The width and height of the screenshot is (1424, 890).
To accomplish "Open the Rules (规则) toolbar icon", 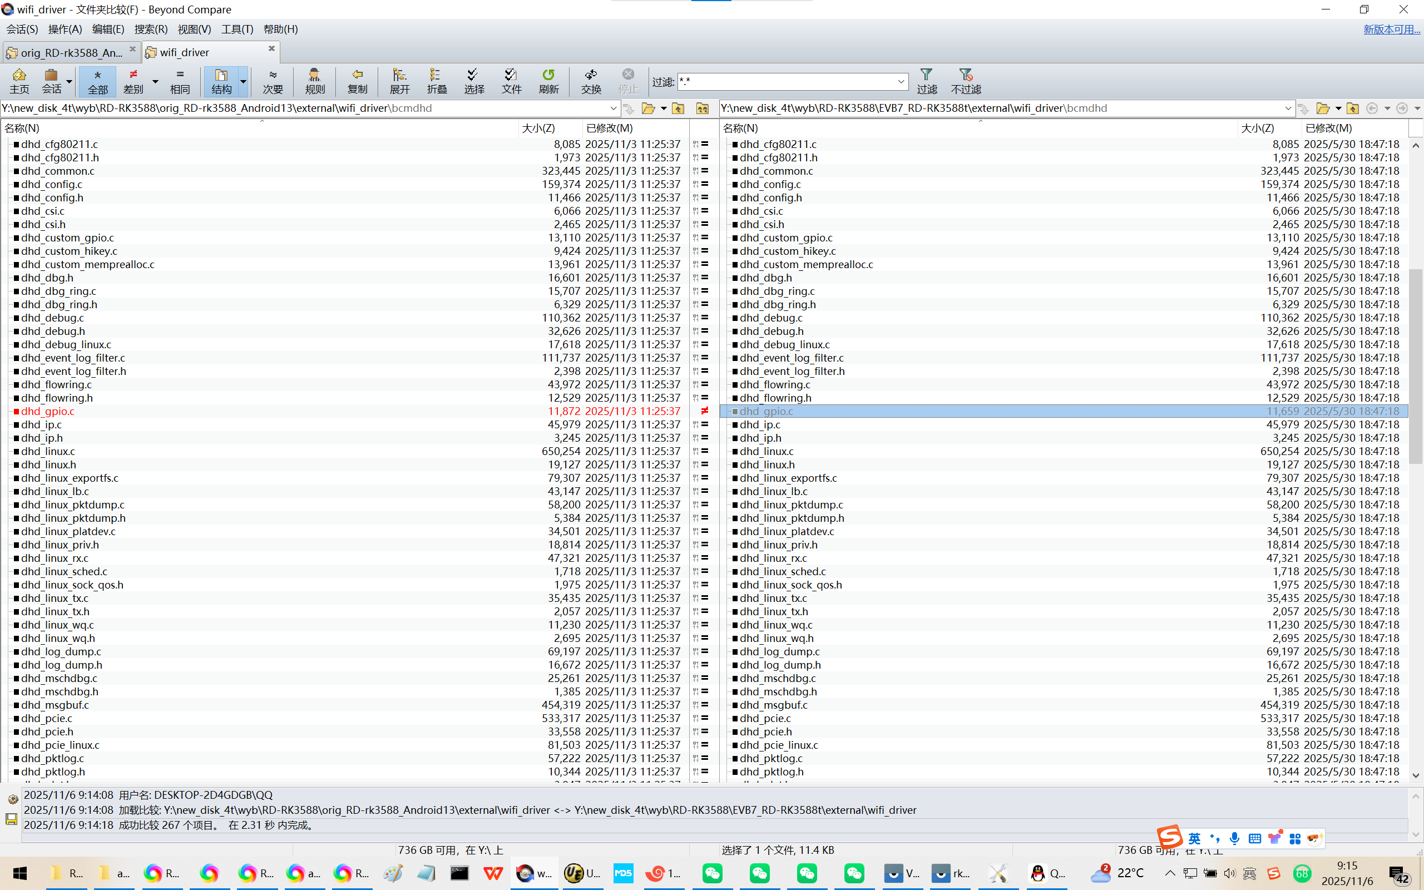I will pos(315,81).
